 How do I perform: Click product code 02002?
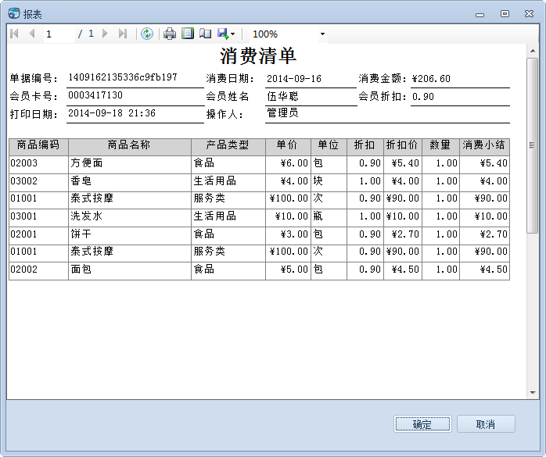(x=23, y=270)
